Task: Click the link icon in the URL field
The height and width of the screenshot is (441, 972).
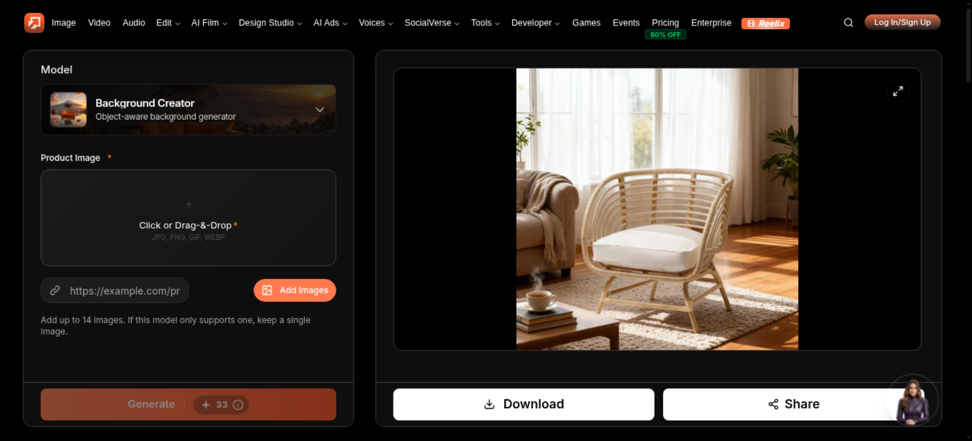Action: click(55, 290)
